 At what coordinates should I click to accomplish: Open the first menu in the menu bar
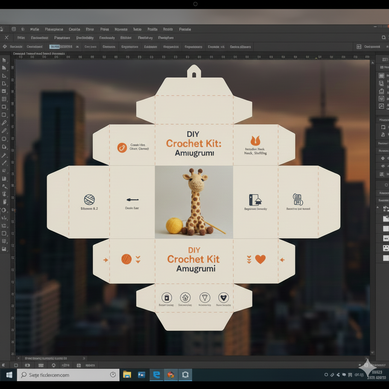coord(35,29)
